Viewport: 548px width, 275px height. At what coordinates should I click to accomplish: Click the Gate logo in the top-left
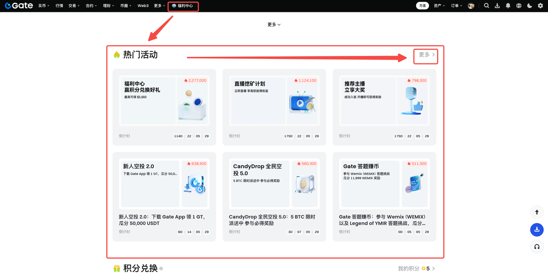coord(18,6)
